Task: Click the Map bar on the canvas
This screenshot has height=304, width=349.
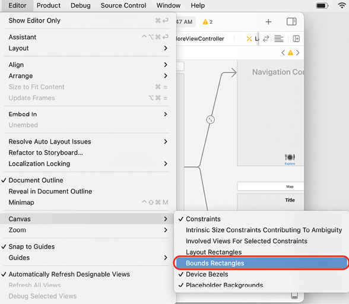Action: click(271, 186)
